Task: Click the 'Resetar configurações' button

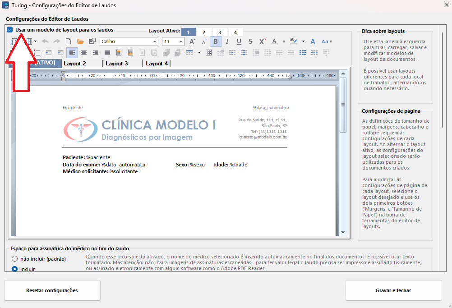Action: pos(52,290)
